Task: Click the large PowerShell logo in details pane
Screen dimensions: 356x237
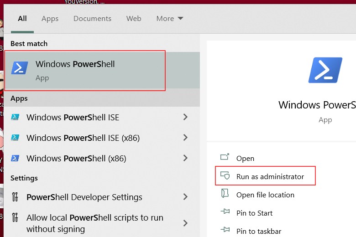Action: coord(325,70)
